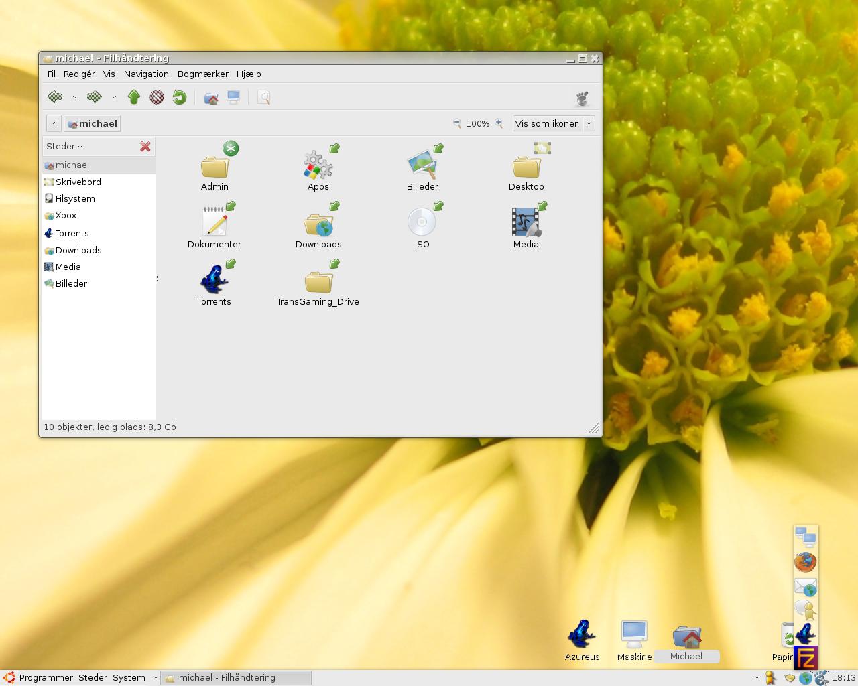Select michael in the places sidebar
The width and height of the screenshot is (858, 686).
[x=99, y=165]
